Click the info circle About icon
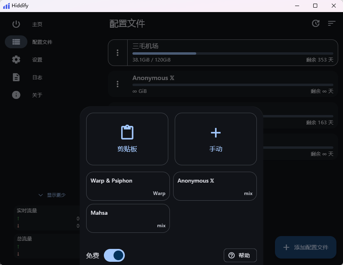 (16, 95)
